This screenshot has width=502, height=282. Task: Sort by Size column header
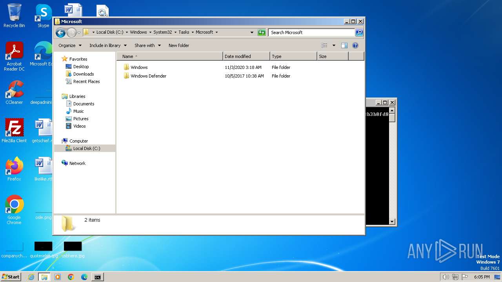333,56
